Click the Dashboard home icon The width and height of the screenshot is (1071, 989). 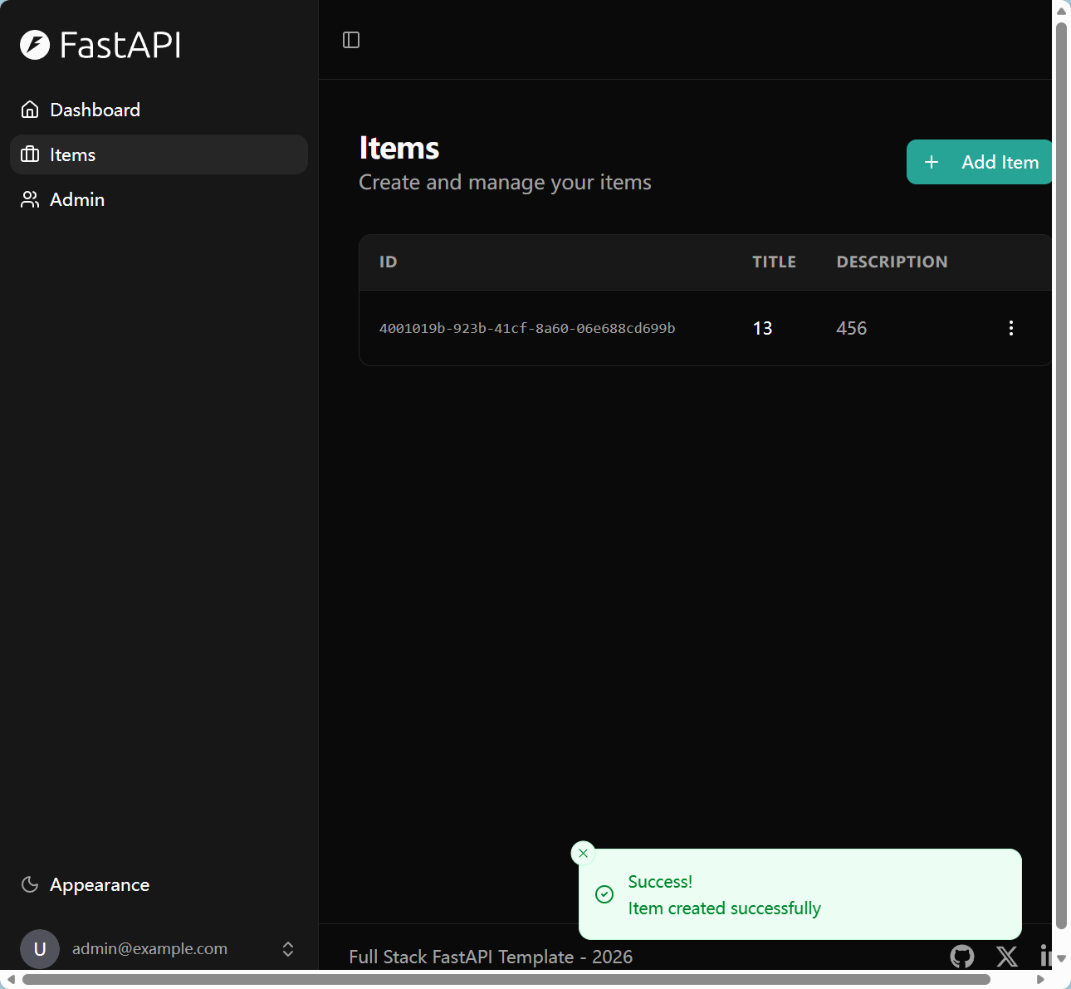(30, 110)
